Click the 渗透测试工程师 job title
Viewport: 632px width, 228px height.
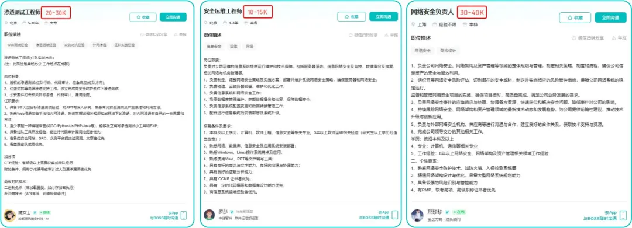coord(23,13)
